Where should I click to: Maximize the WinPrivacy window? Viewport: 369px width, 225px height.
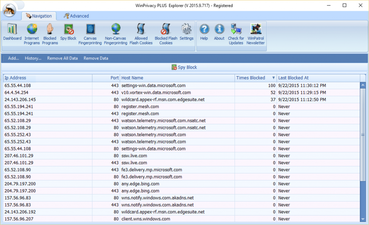pos(344,5)
